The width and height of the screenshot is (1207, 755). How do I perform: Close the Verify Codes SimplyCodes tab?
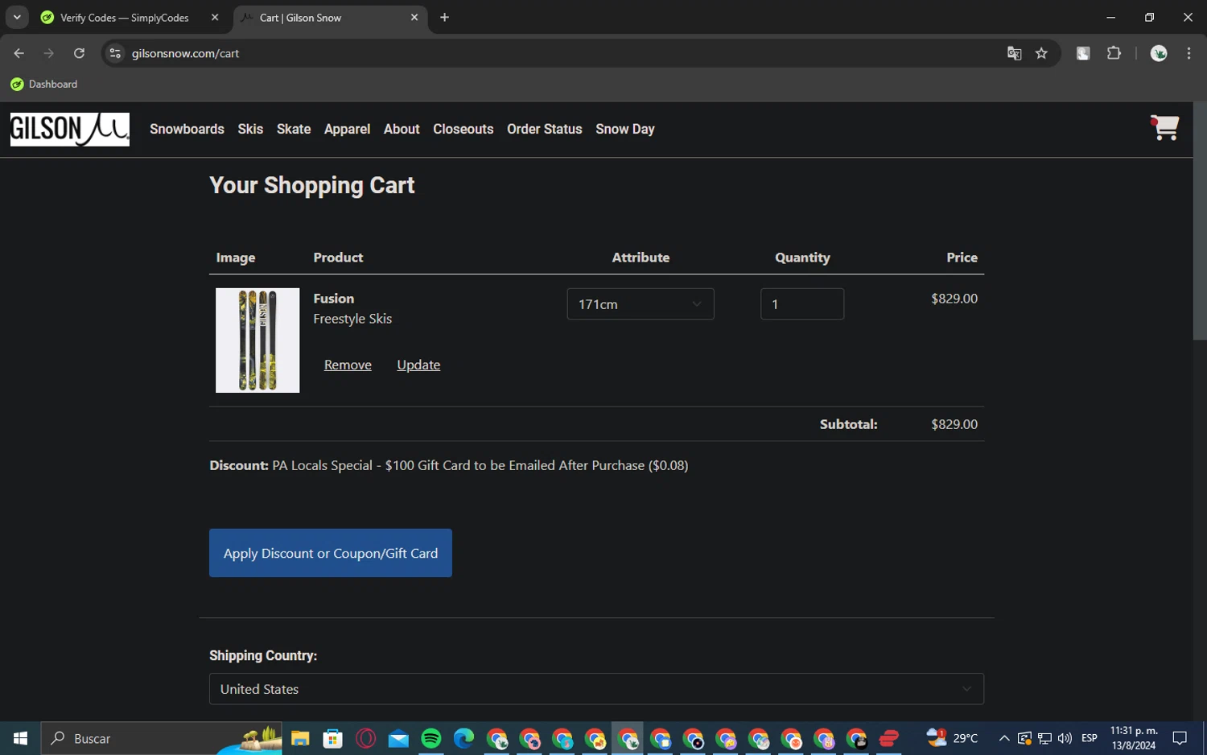click(x=215, y=17)
